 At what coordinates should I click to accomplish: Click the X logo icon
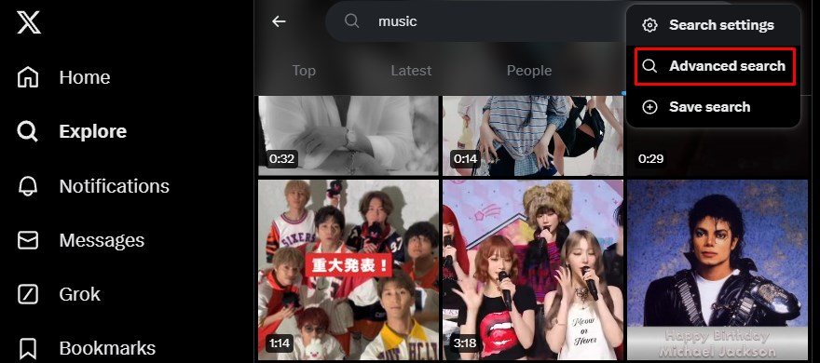(x=29, y=22)
